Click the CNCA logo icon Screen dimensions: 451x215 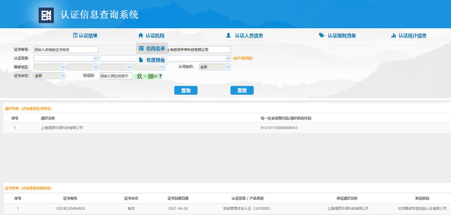[46, 15]
